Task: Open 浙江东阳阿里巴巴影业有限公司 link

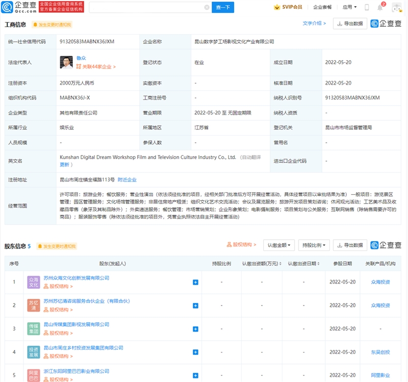Action: tap(76, 371)
